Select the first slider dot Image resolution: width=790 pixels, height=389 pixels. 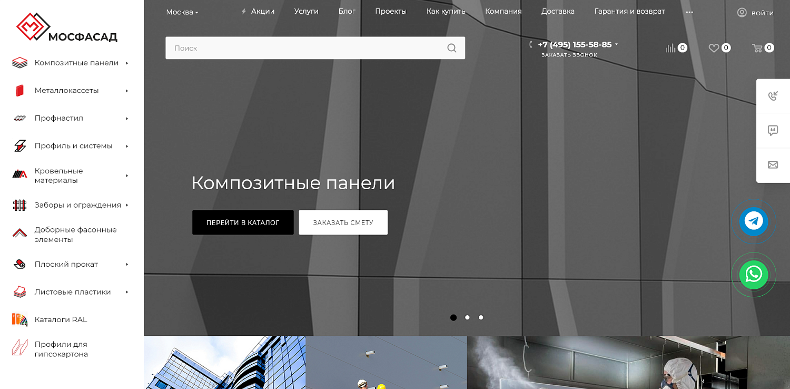[453, 317]
